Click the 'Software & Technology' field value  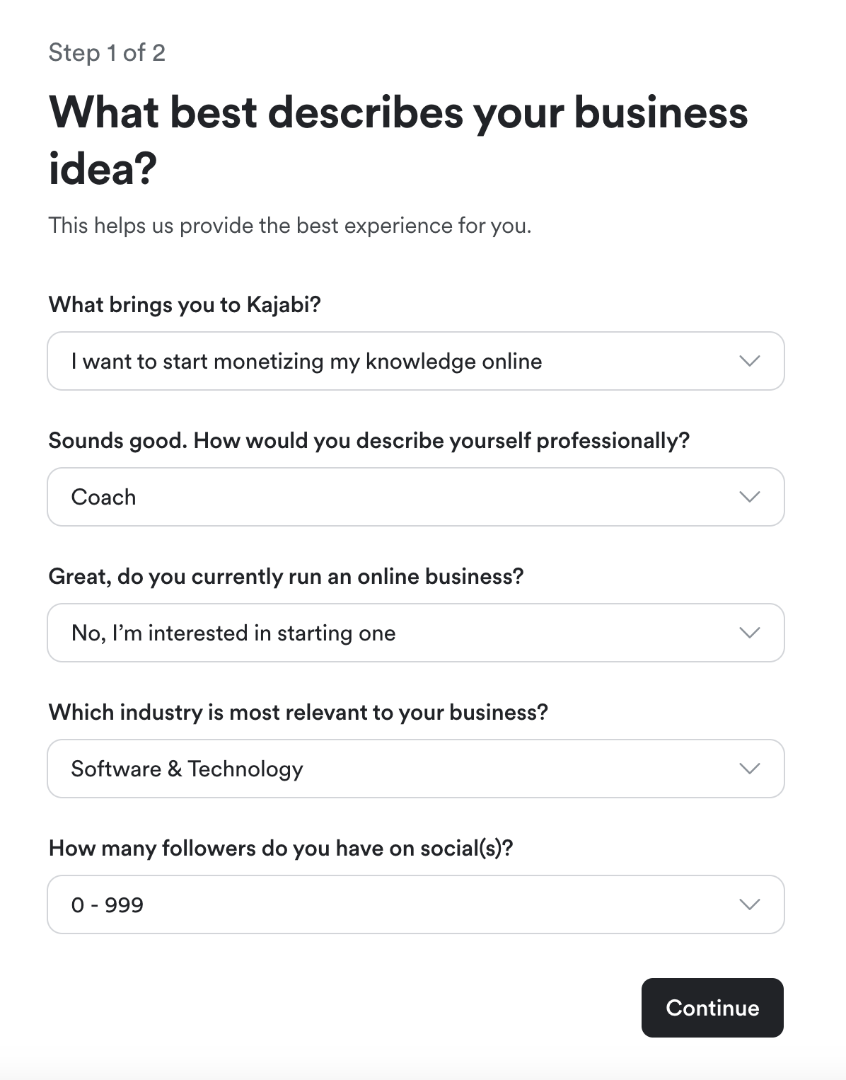click(x=187, y=769)
